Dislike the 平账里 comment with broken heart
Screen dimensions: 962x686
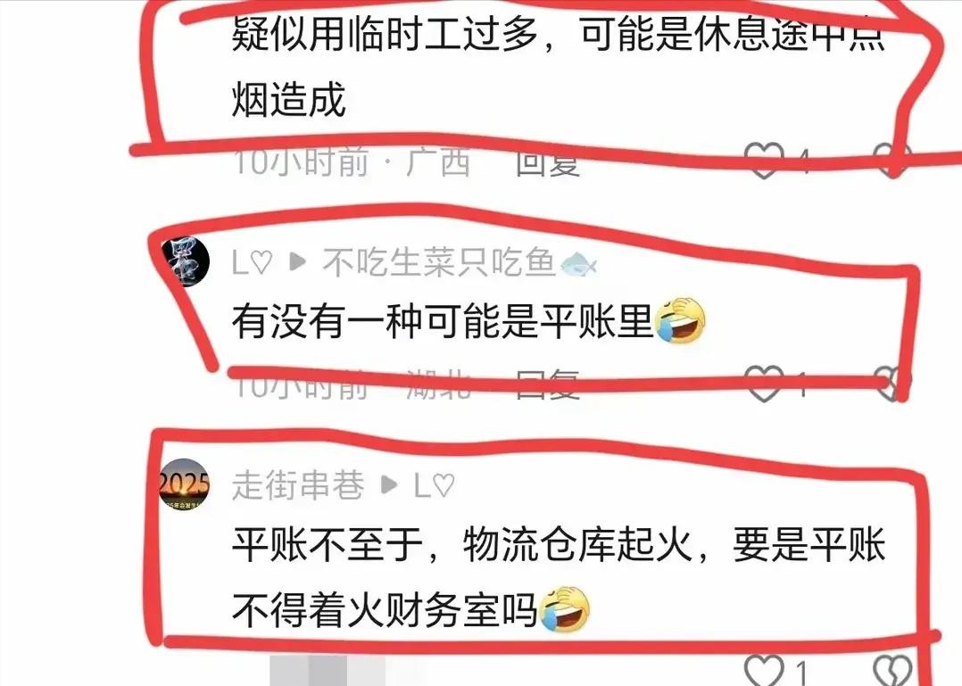click(892, 384)
